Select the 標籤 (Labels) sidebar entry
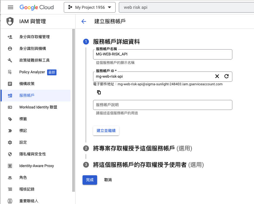The width and height of the screenshot is (254, 204). point(26,119)
